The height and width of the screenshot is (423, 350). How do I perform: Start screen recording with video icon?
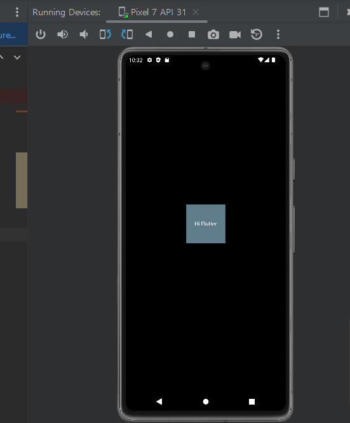235,35
